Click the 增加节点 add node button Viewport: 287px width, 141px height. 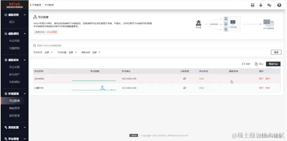273,64
